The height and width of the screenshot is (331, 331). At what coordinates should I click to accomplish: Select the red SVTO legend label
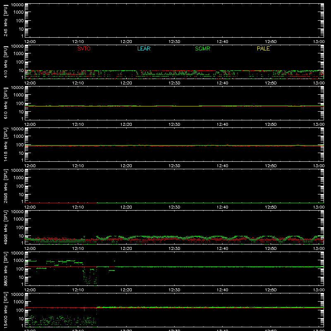(x=84, y=48)
